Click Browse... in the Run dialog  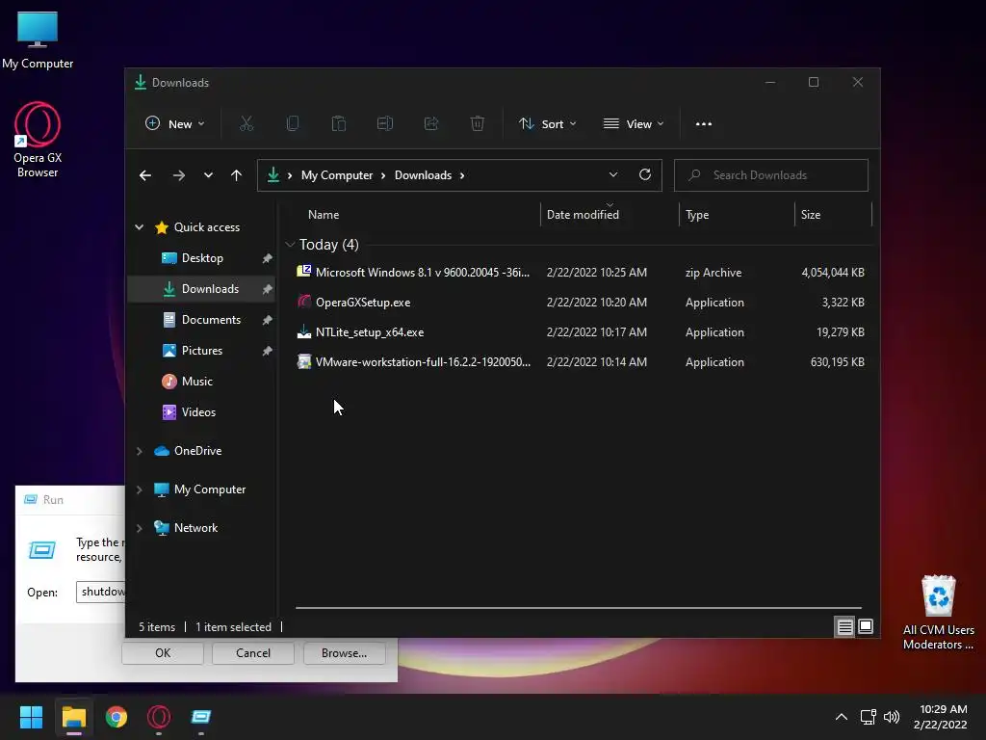[344, 653]
